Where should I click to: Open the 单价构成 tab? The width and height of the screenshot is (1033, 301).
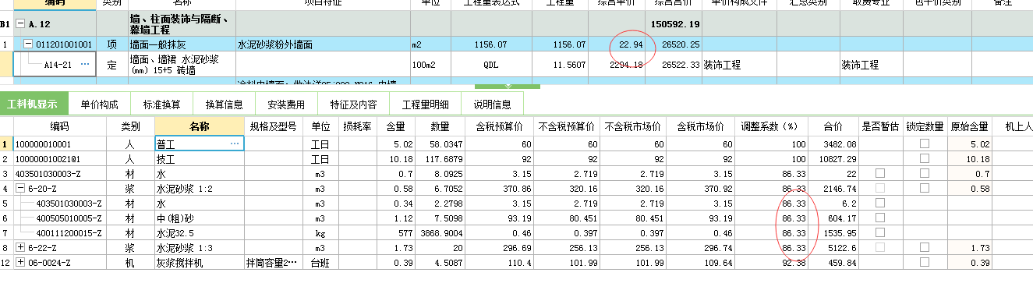click(x=100, y=104)
